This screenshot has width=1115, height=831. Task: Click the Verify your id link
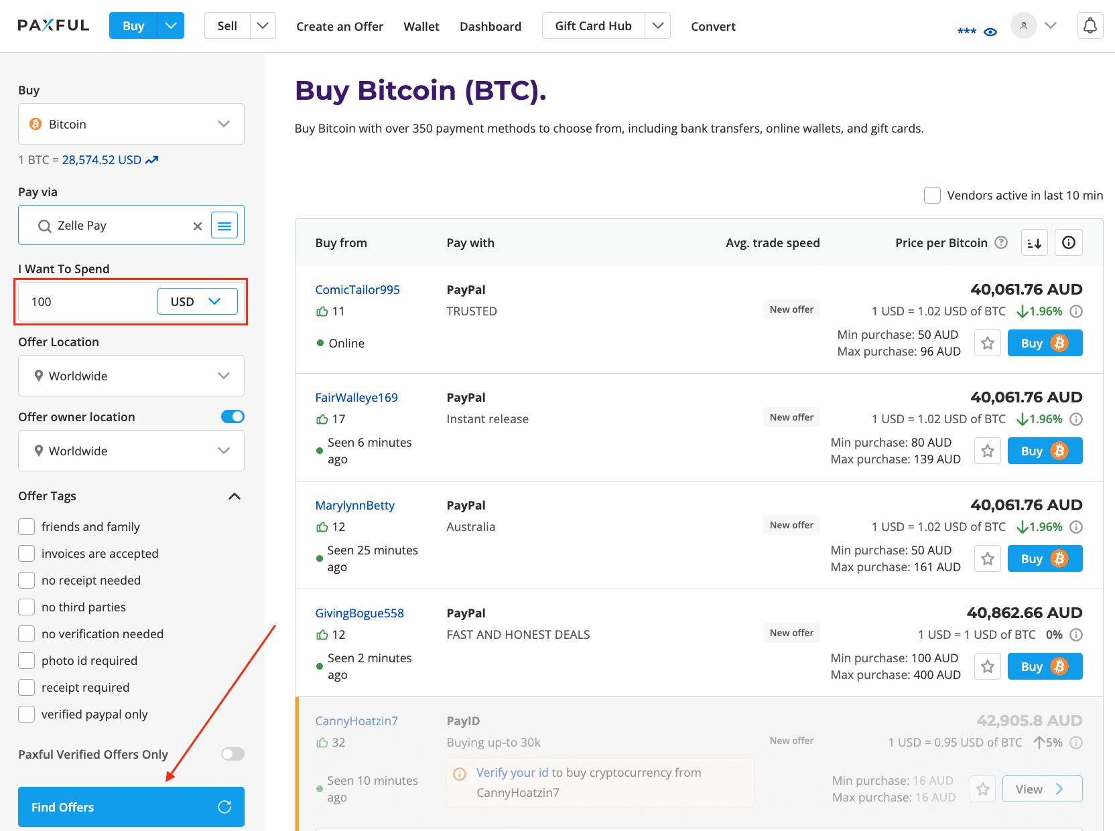coord(513,773)
